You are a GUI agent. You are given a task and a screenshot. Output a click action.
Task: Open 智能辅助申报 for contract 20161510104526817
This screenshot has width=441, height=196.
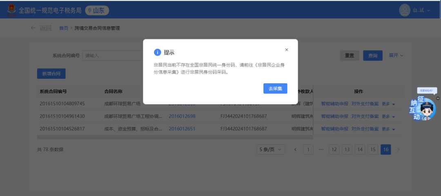pos(335,129)
